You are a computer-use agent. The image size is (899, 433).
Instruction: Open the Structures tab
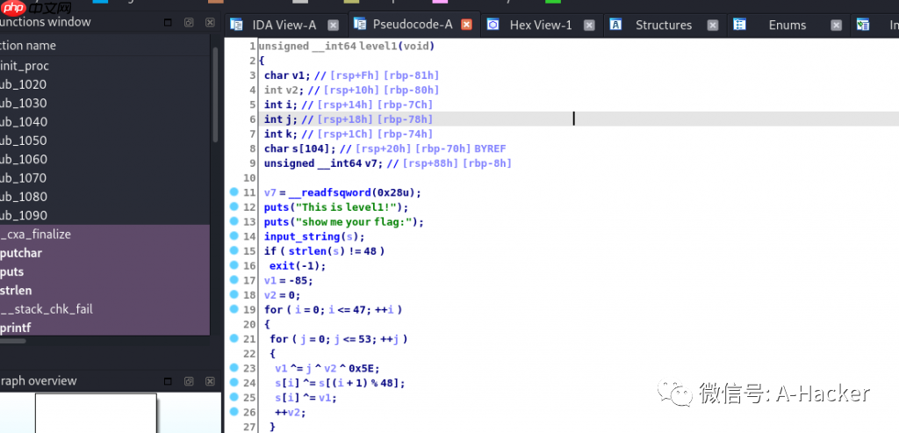[664, 25]
